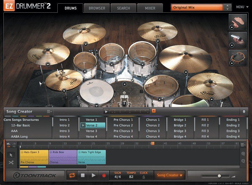Switch to the MIXER tab
The width and height of the screenshot is (252, 185).
click(x=150, y=8)
